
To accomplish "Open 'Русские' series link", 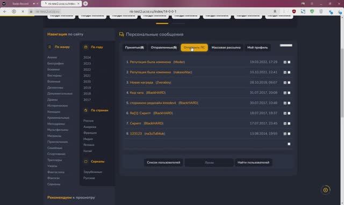I will 89,178.
